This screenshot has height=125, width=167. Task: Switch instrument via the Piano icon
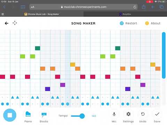(x=28, y=114)
